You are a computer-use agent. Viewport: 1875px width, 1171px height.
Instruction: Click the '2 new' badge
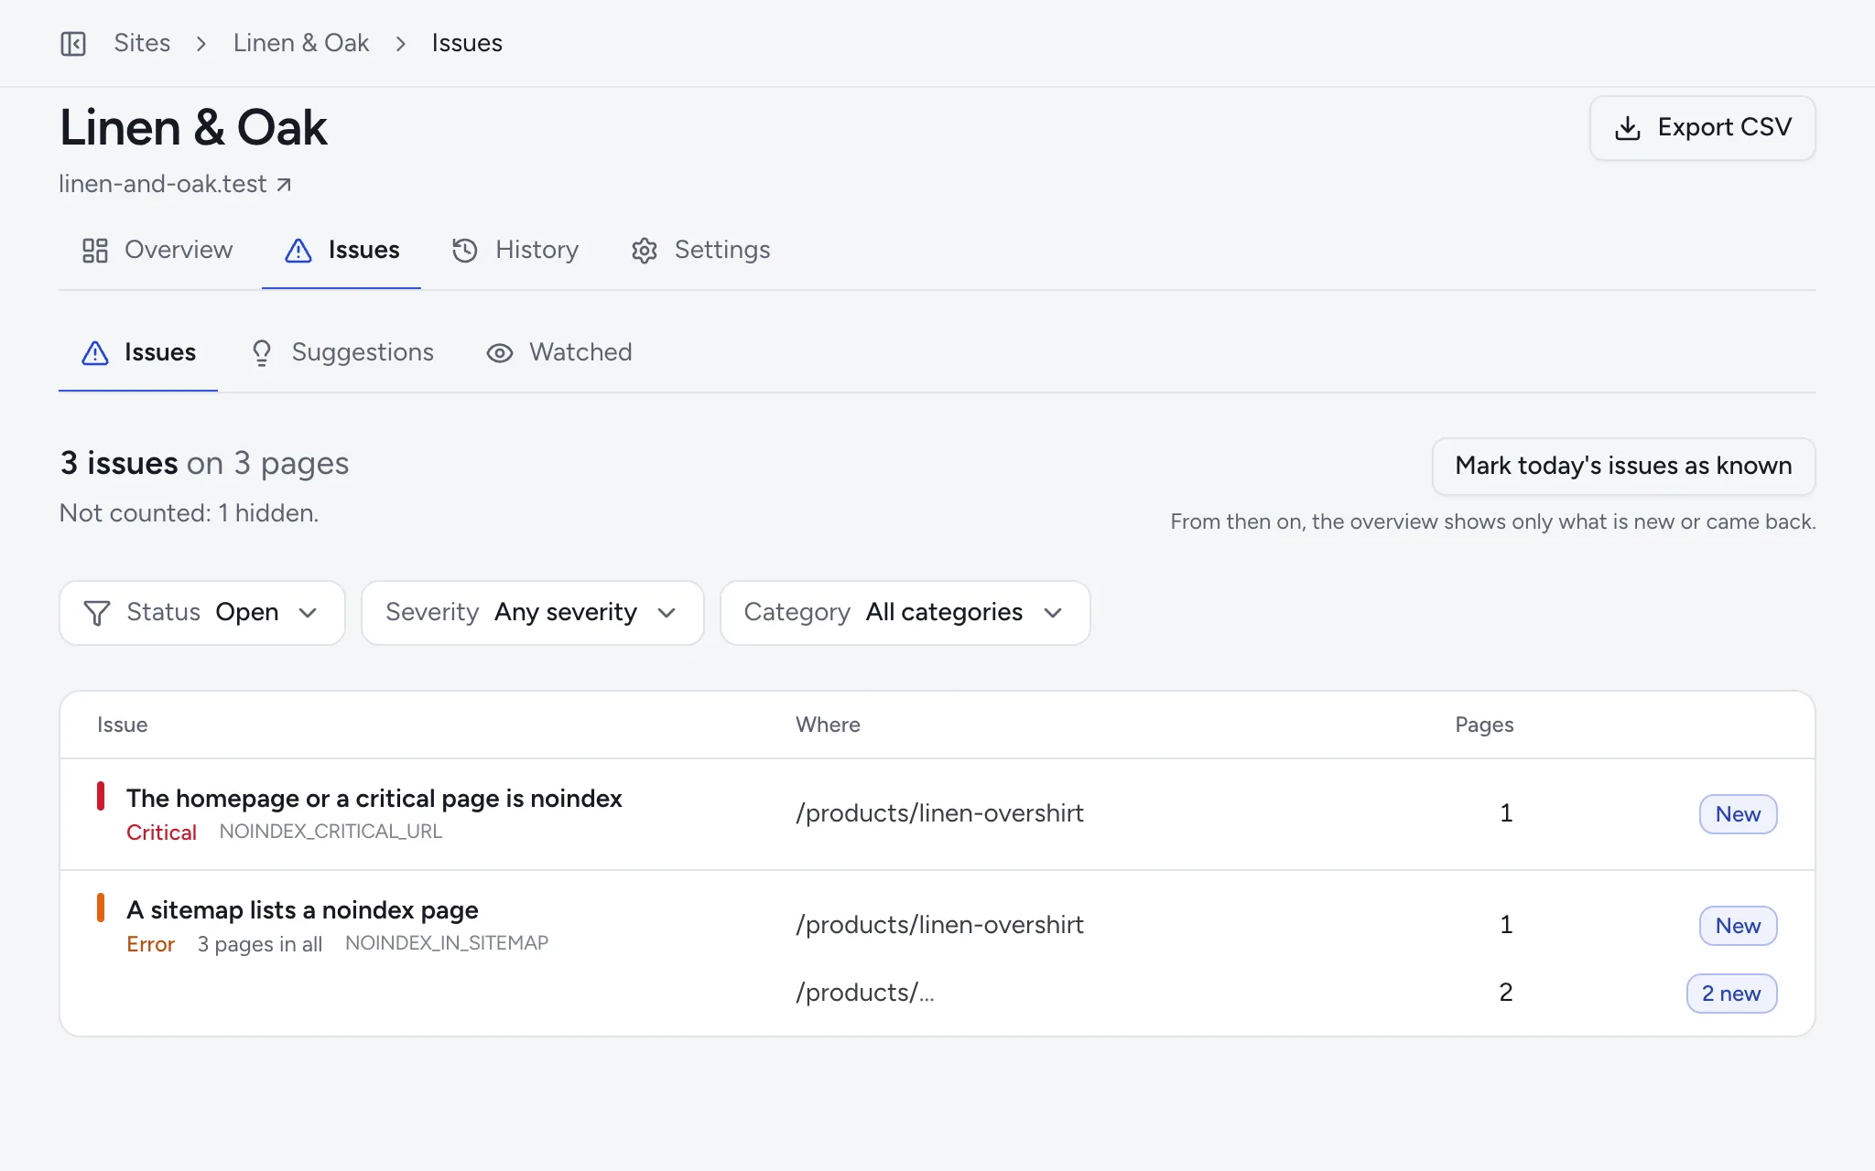tap(1731, 994)
